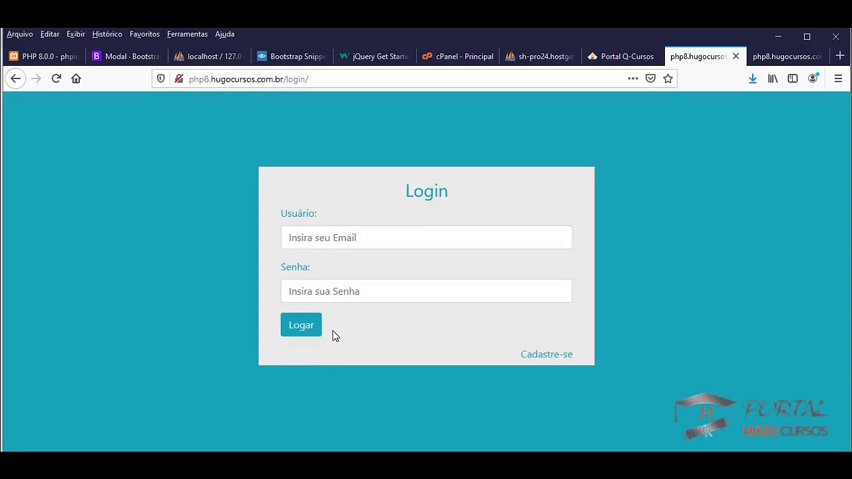Switch to the sh-pro24.hostgator tab
852x479 pixels.
click(539, 57)
